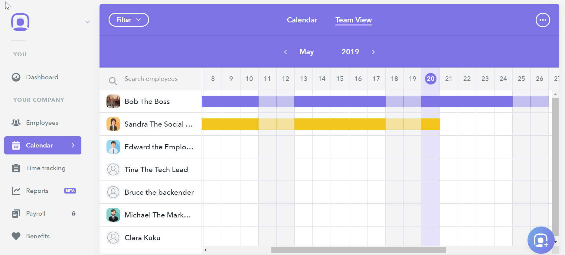
Task: Go to the next month arrow
Action: tap(373, 52)
